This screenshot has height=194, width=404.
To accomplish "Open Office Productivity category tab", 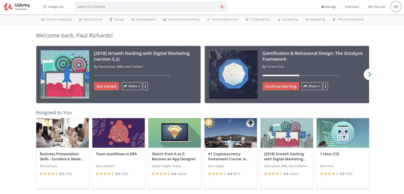I will click(348, 20).
